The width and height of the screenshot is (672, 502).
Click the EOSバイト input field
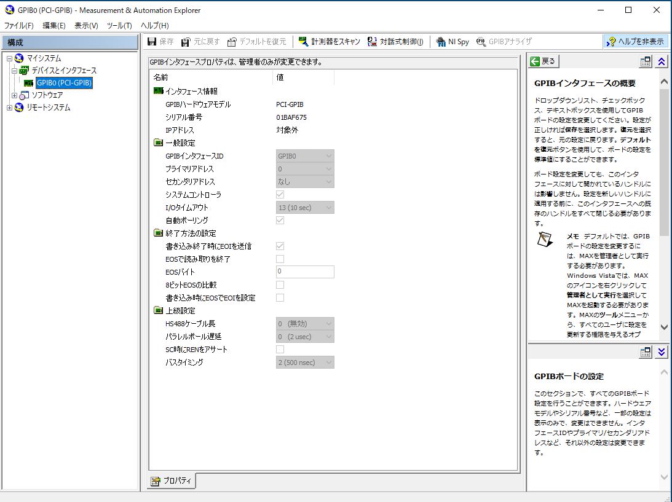[305, 272]
